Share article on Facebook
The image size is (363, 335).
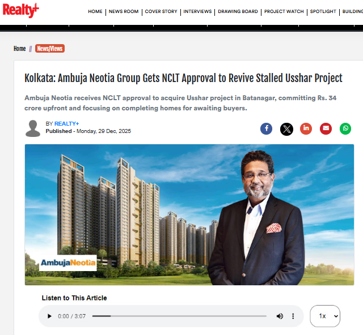click(x=266, y=128)
